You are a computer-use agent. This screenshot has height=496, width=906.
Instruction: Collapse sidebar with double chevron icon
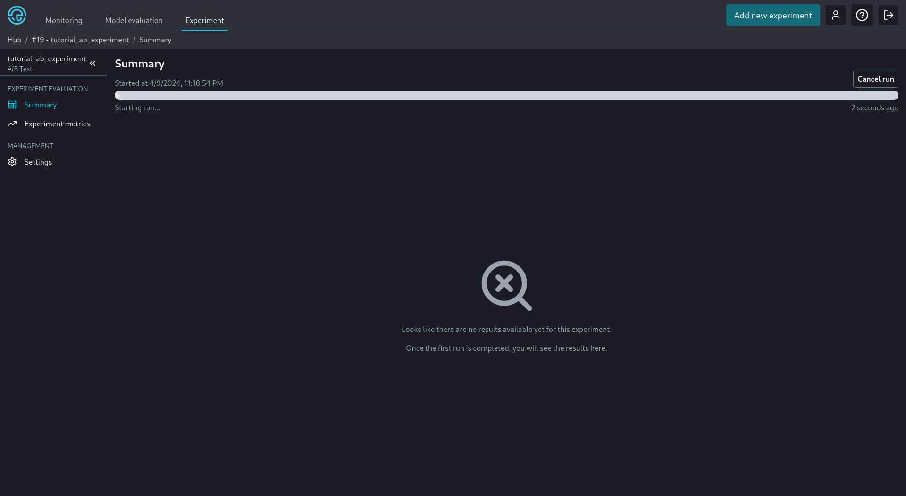click(92, 63)
